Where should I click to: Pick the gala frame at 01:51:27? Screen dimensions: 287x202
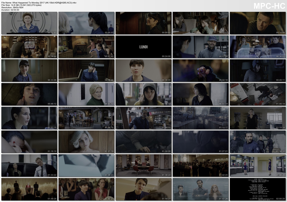click(x=86, y=189)
